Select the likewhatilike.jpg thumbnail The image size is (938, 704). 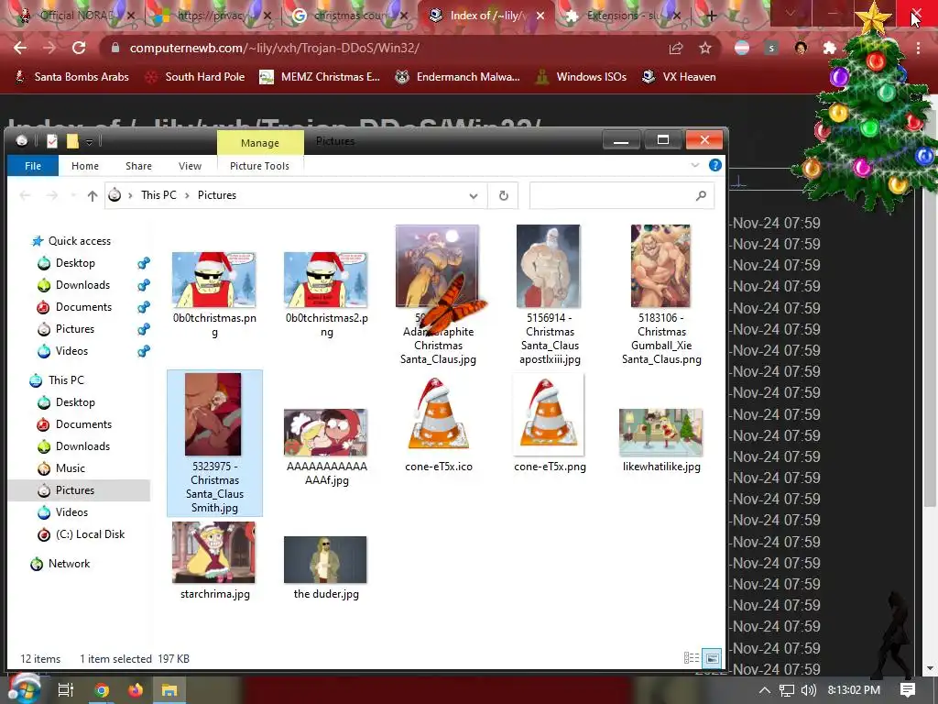661,433
